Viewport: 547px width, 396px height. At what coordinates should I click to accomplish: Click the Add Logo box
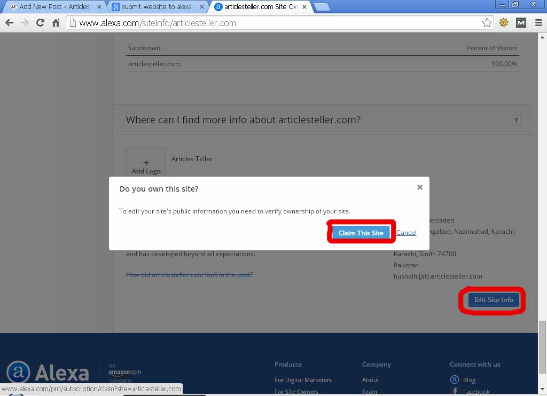coord(146,163)
